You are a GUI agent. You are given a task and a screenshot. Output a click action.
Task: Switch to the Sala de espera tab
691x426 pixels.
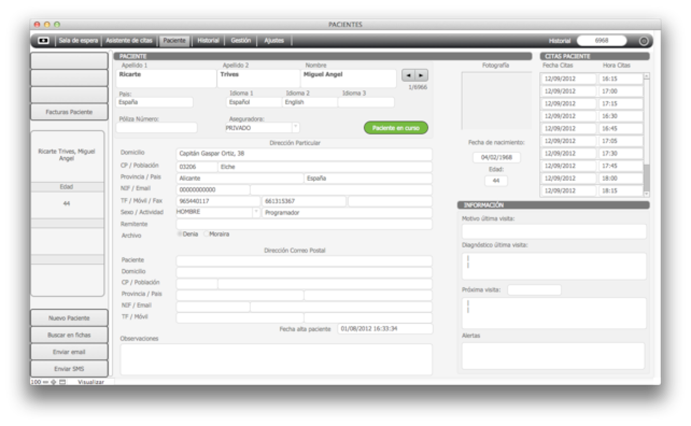(x=78, y=40)
